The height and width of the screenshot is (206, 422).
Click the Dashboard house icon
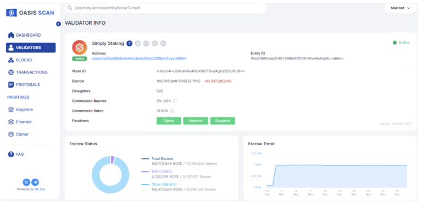pos(11,35)
